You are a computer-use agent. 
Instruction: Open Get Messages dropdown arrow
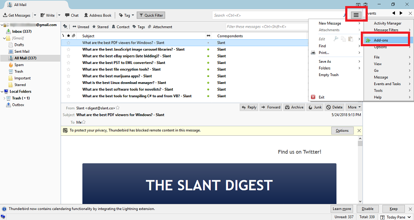coord(35,15)
